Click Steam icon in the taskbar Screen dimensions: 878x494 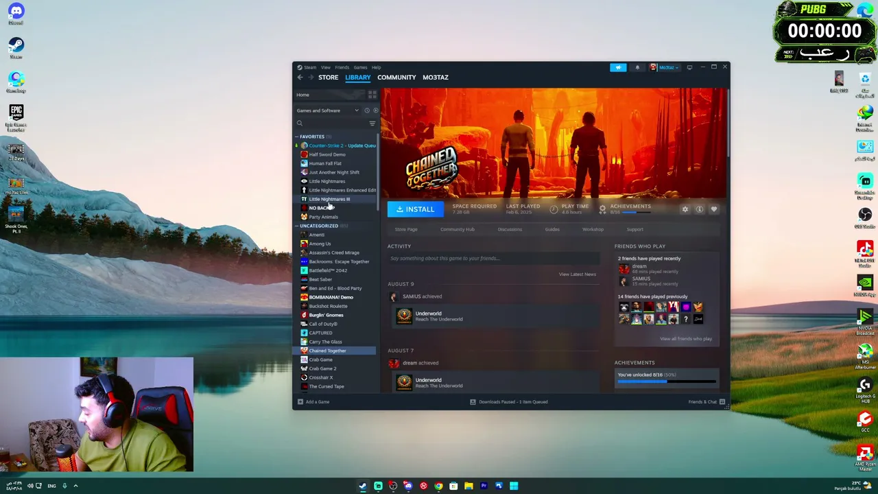(x=363, y=486)
